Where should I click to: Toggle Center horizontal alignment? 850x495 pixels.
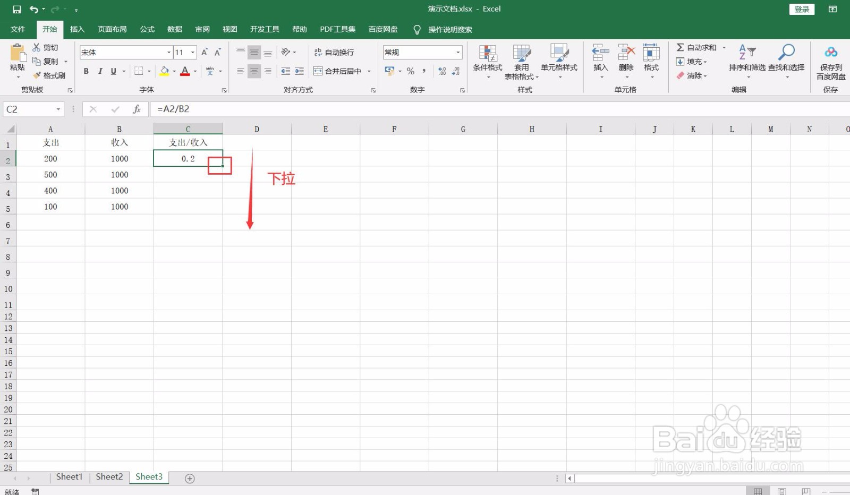254,71
